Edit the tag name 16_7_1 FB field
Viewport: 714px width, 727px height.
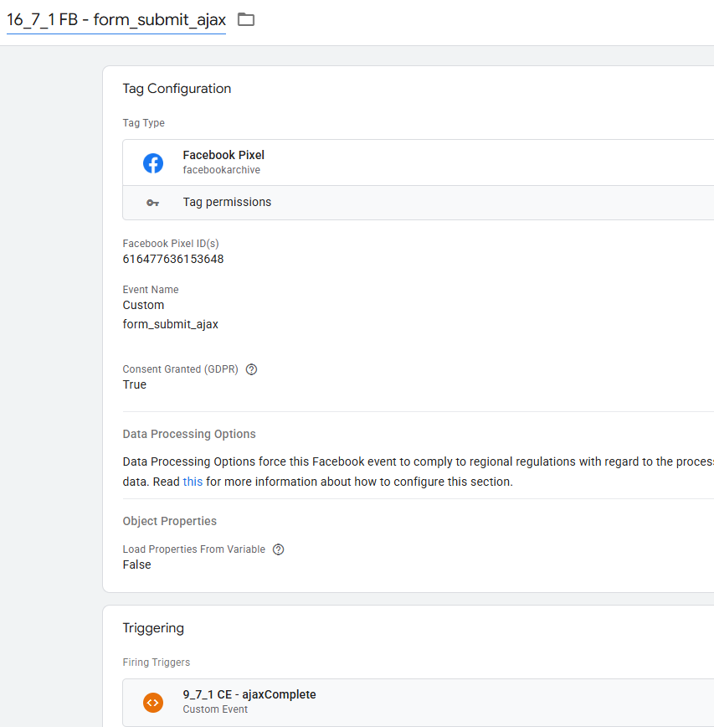click(x=116, y=19)
